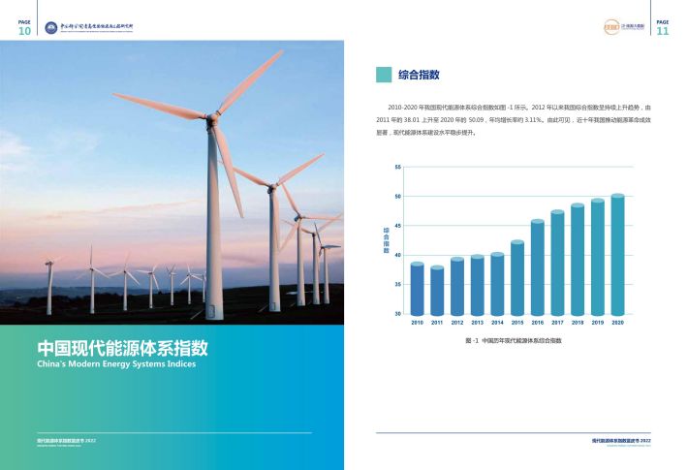Select the 2020 bar in the chart
Screen dimensions: 688x470
[x=617, y=255]
